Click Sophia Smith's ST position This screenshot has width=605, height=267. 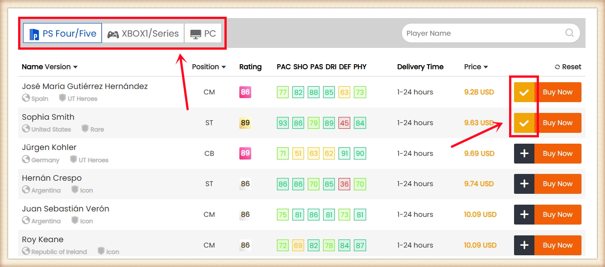[x=209, y=123]
